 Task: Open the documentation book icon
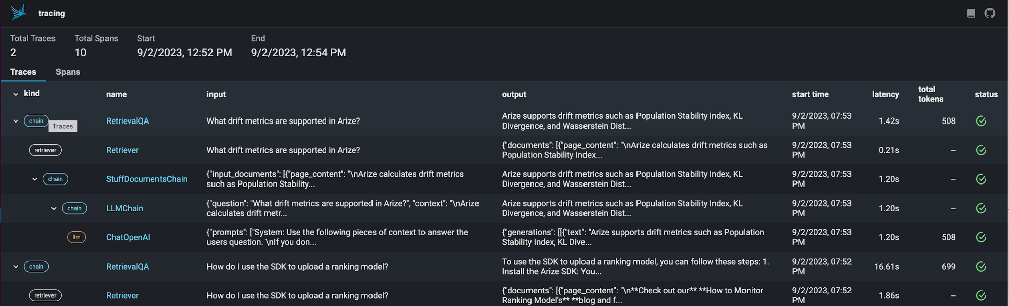coord(971,13)
